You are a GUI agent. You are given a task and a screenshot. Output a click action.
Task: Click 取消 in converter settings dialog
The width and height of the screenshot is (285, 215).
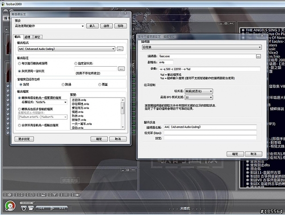tap(118, 139)
